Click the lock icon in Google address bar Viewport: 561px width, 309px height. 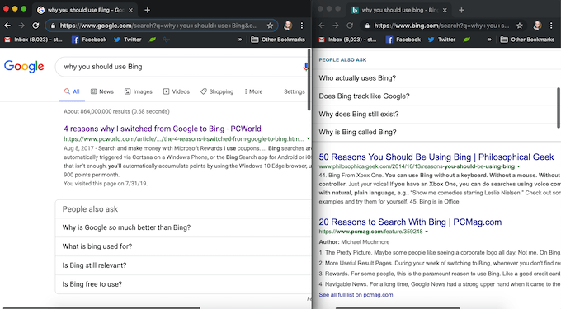(x=54, y=26)
